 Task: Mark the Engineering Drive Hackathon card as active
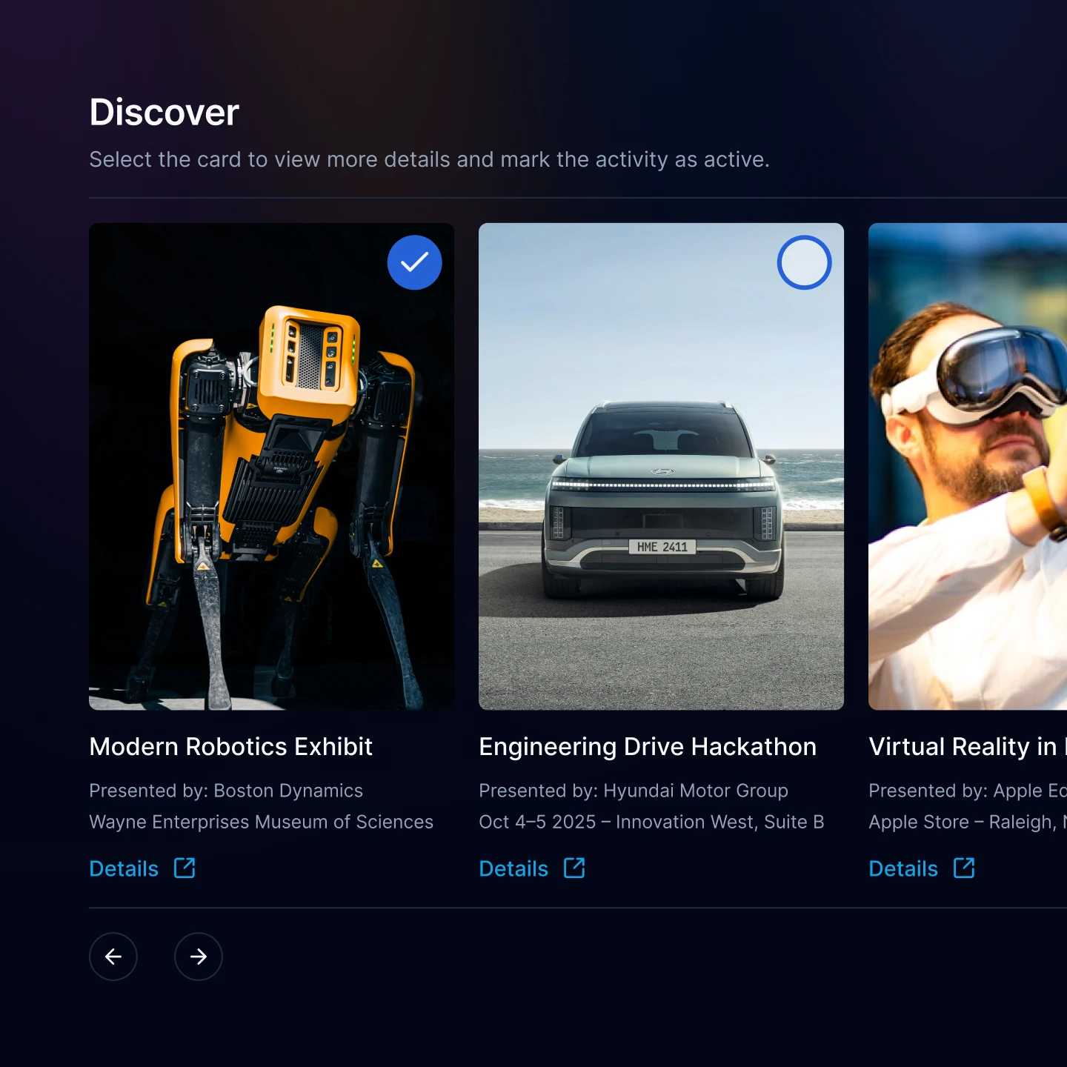804,262
